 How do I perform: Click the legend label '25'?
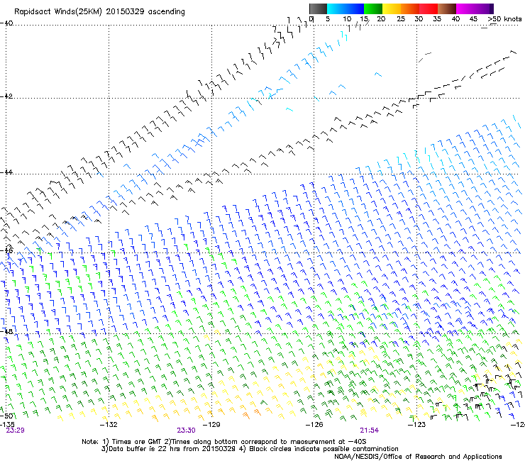(x=401, y=18)
